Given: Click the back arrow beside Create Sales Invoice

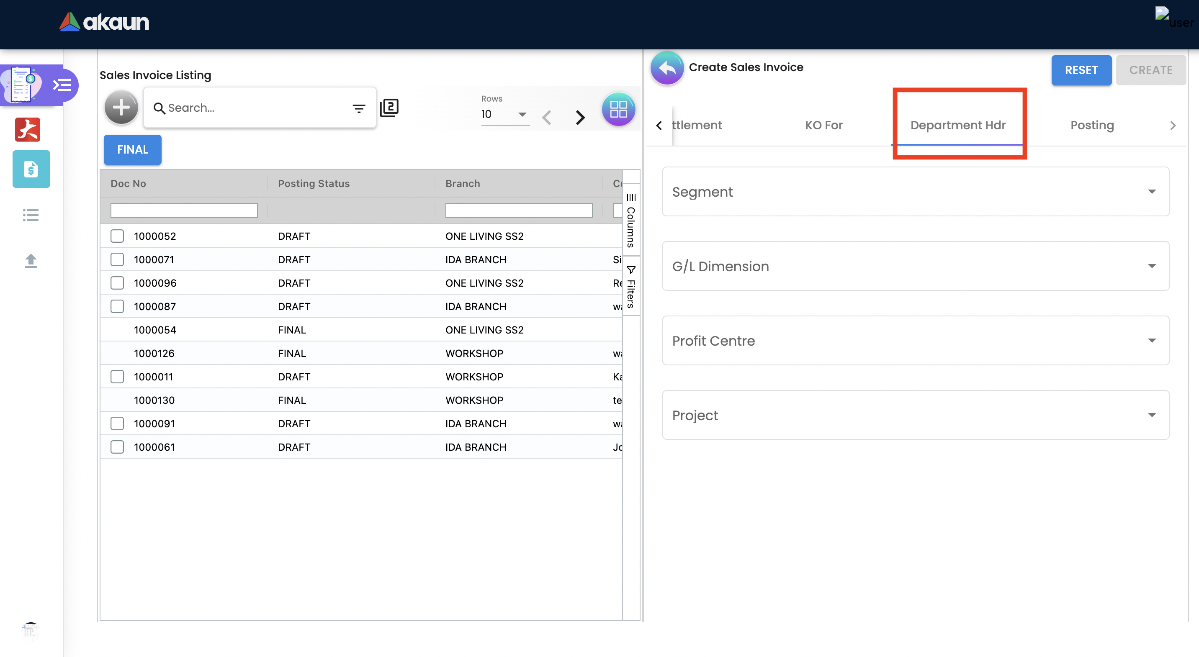Looking at the screenshot, I should [x=667, y=68].
